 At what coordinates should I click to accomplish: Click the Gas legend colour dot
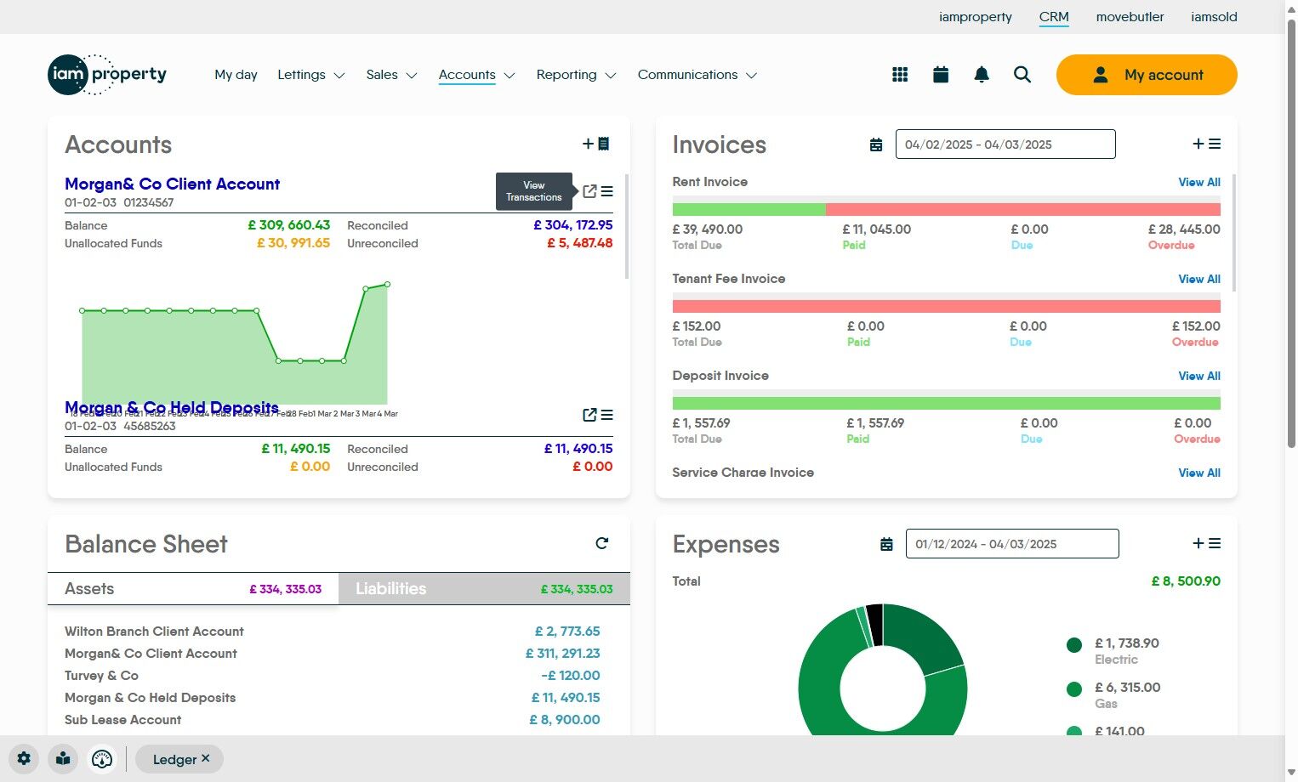pyautogui.click(x=1074, y=689)
